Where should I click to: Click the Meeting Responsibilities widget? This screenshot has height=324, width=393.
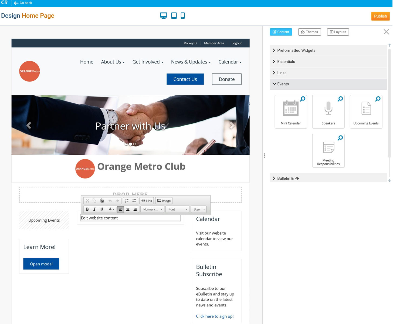[328, 150]
